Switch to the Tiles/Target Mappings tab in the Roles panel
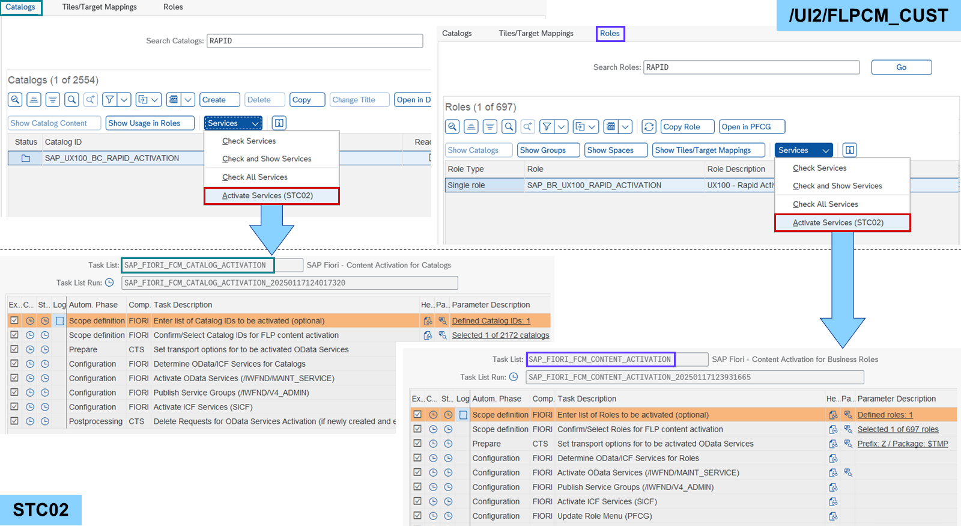 point(536,34)
